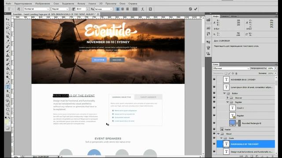Toggle text orientation icon in options bar

(19, 9)
